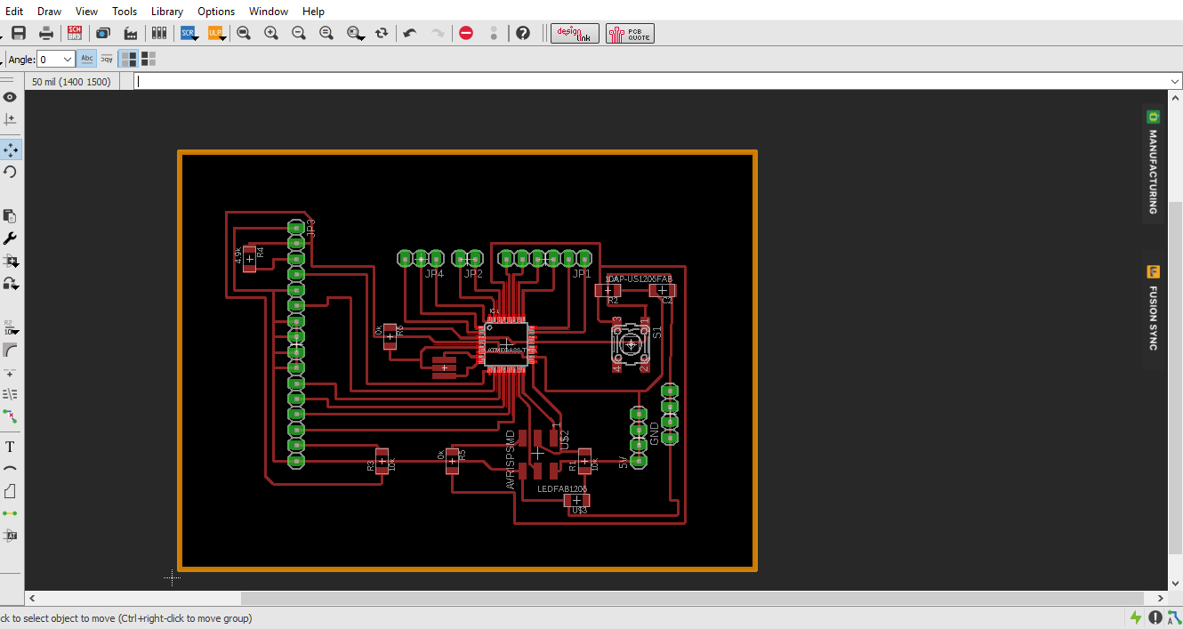Open the Draw menu
Image resolution: width=1183 pixels, height=629 pixels.
pos(50,12)
